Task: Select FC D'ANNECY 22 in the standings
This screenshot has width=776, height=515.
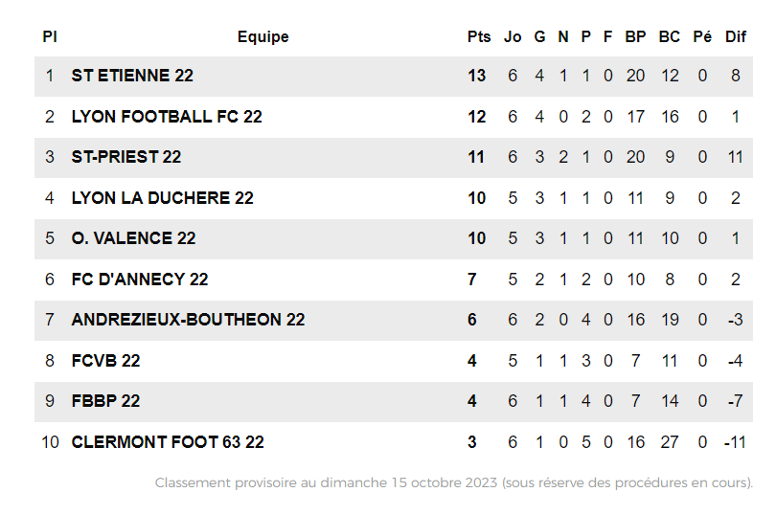Action: 140,280
